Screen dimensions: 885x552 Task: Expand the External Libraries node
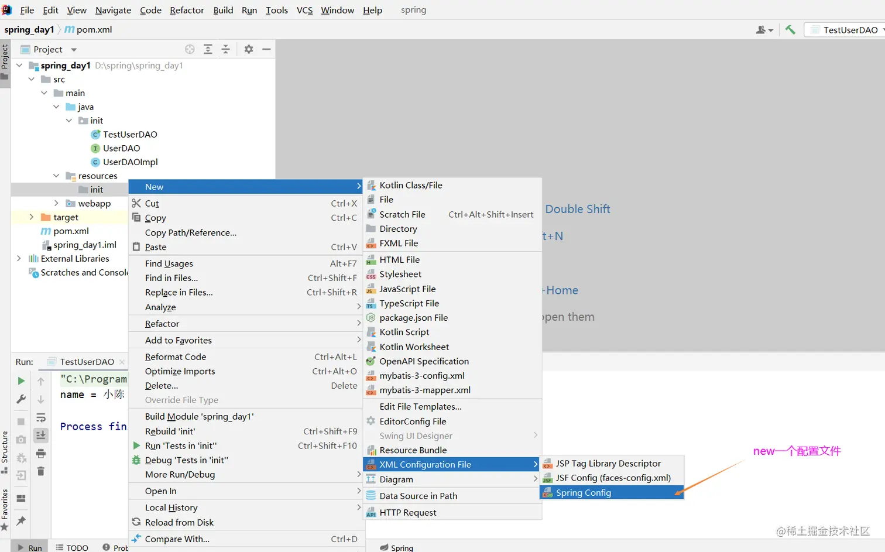pos(19,258)
